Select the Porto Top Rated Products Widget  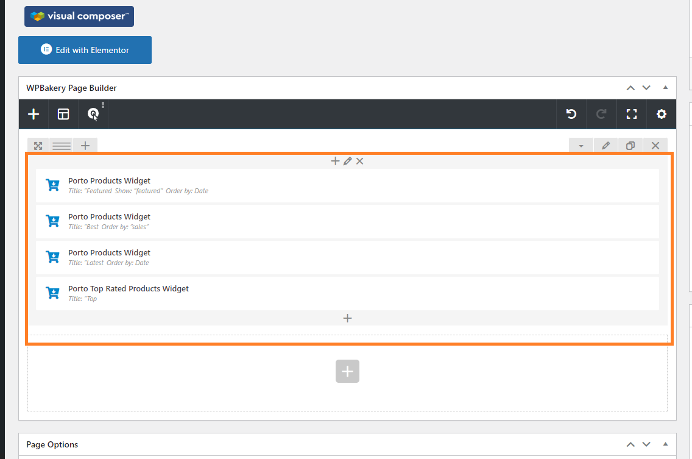click(x=347, y=293)
